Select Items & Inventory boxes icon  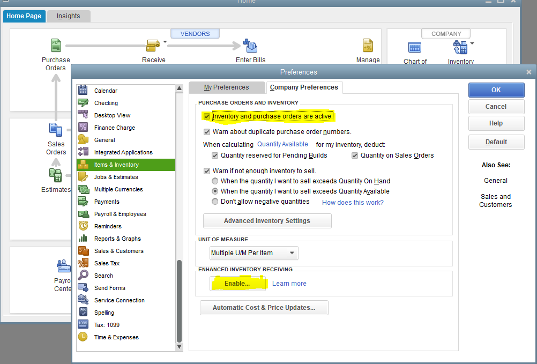83,165
